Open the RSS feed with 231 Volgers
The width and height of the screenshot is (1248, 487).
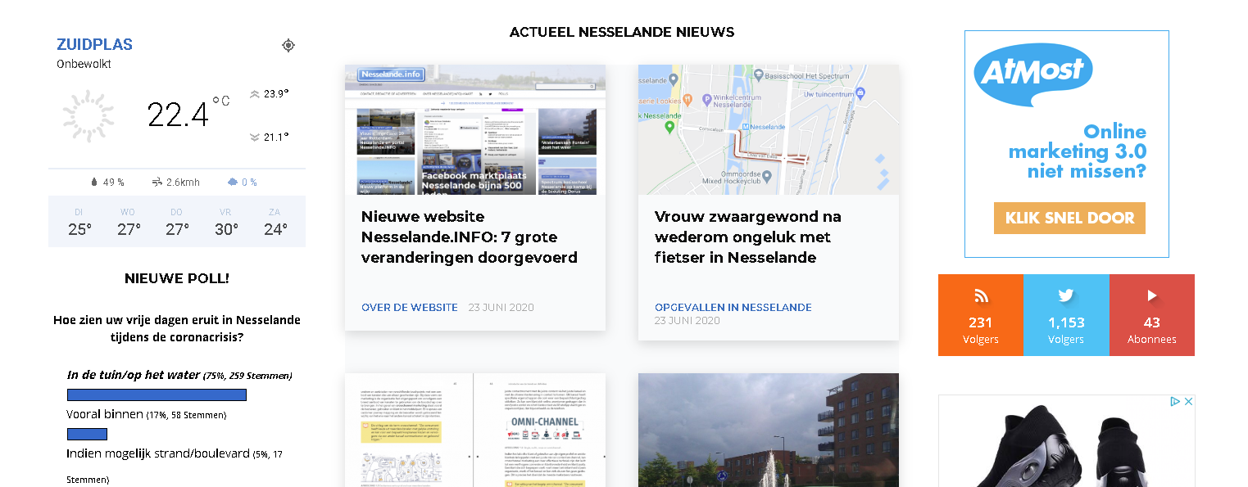[981, 315]
